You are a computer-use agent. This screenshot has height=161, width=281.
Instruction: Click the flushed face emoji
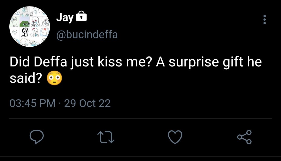pyautogui.click(x=54, y=78)
